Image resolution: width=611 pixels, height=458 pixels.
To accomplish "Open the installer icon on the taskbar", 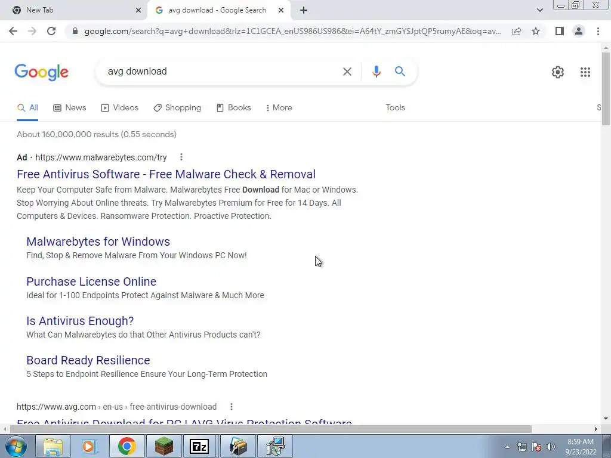I will pyautogui.click(x=275, y=446).
